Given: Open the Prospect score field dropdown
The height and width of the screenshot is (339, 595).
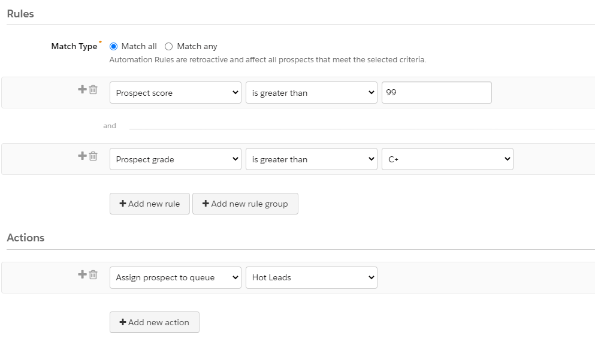Looking at the screenshot, I should pos(175,93).
